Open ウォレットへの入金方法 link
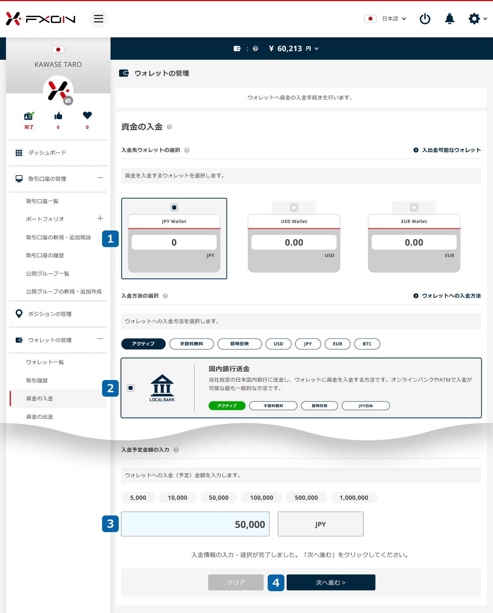 [447, 296]
